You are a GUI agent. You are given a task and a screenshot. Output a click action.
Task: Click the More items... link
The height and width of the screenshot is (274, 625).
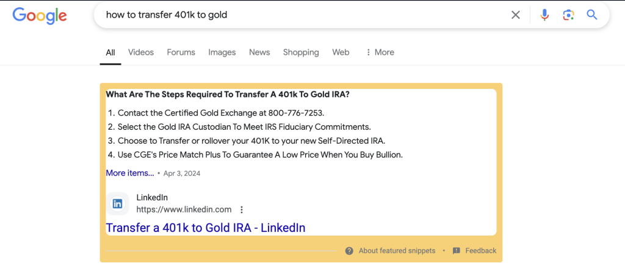pos(130,173)
